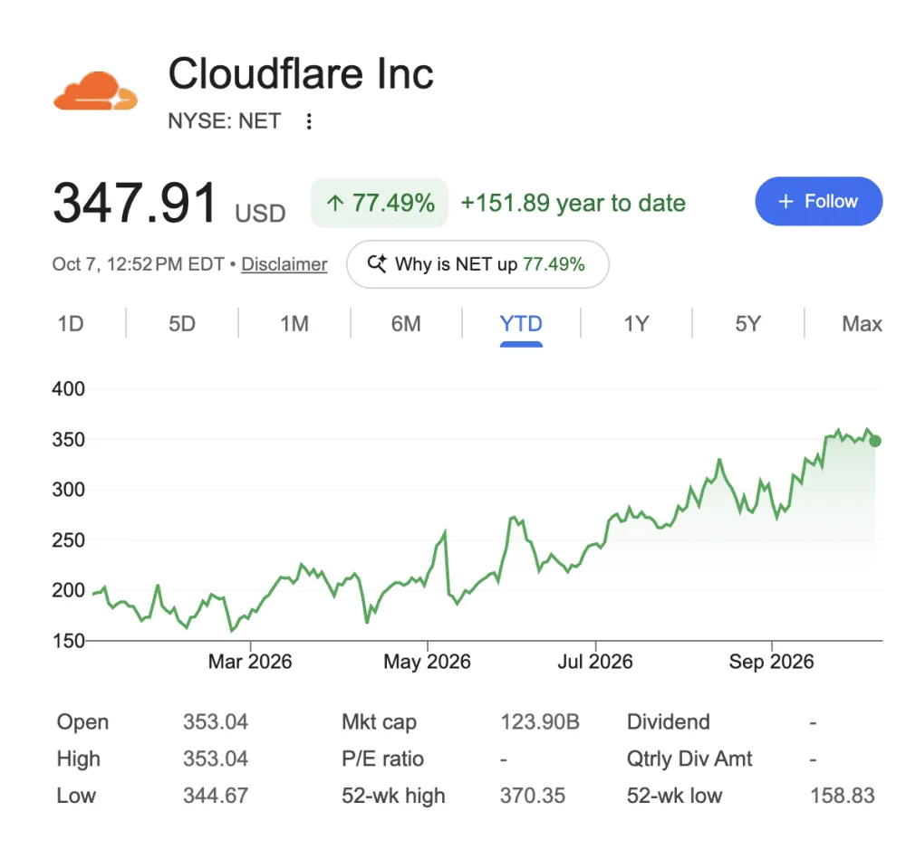906x859 pixels.
Task: Click the Sep 2026 axis label
Action: pyautogui.click(x=771, y=661)
